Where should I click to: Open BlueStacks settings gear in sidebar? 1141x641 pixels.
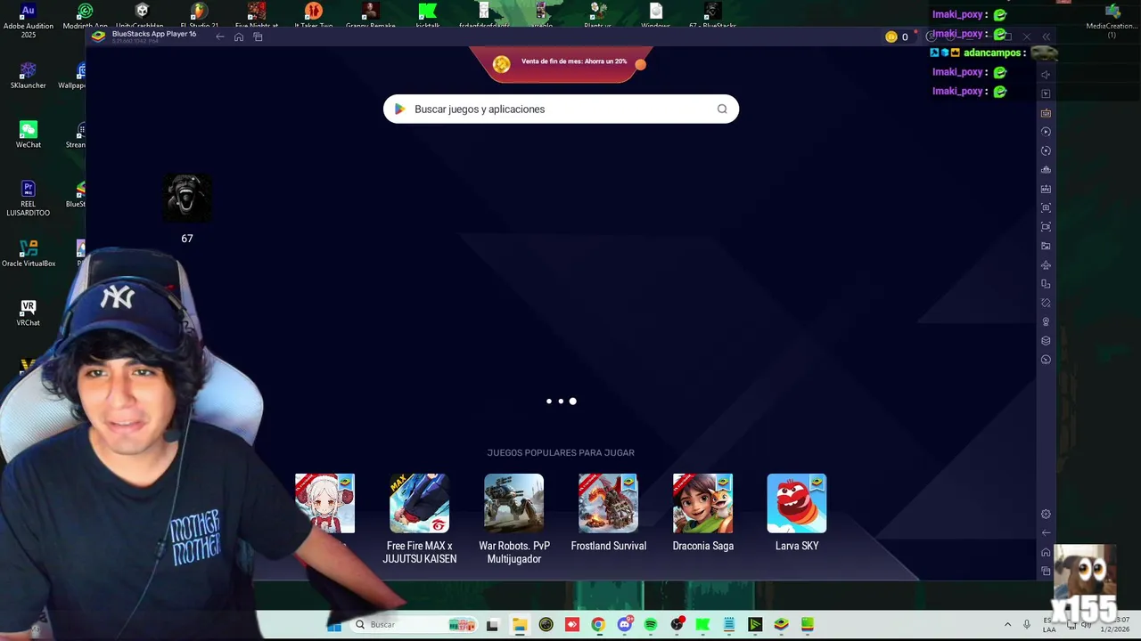pyautogui.click(x=1046, y=514)
